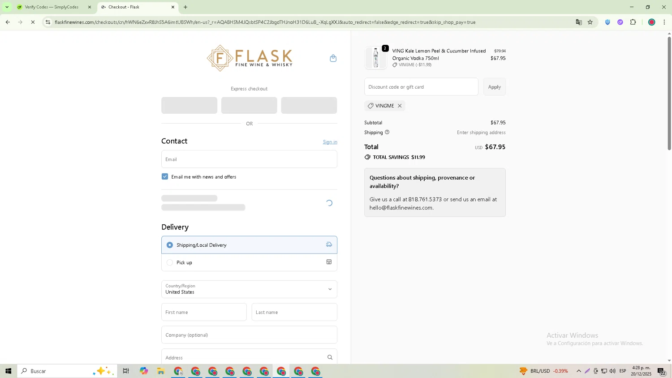Open the network icon in system tray

tap(604, 371)
